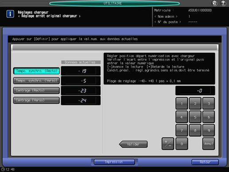
Task: Click the sound/accessibility icon beside help
Action: pos(214,3)
